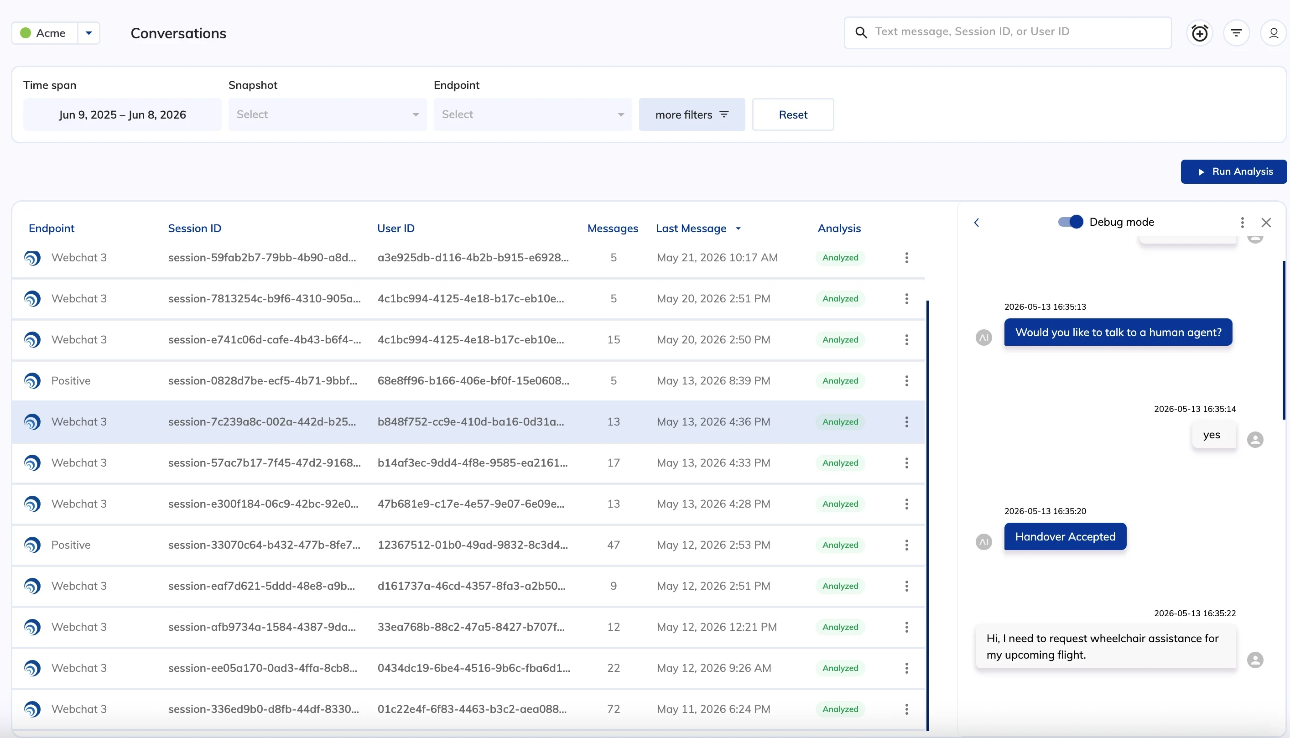Image resolution: width=1290 pixels, height=738 pixels.
Task: Expand the Acme project dropdown arrow
Action: click(88, 33)
